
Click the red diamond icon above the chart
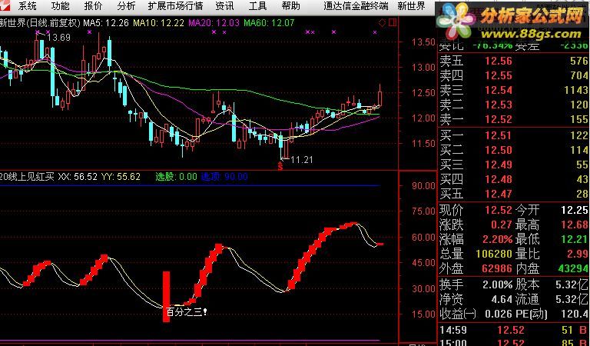[382, 23]
